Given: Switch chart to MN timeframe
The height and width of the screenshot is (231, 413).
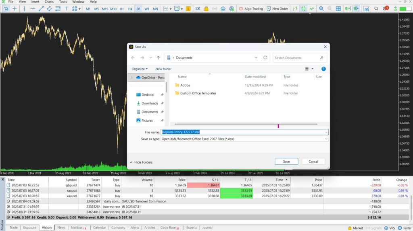Looking at the screenshot, I should pos(155,9).
